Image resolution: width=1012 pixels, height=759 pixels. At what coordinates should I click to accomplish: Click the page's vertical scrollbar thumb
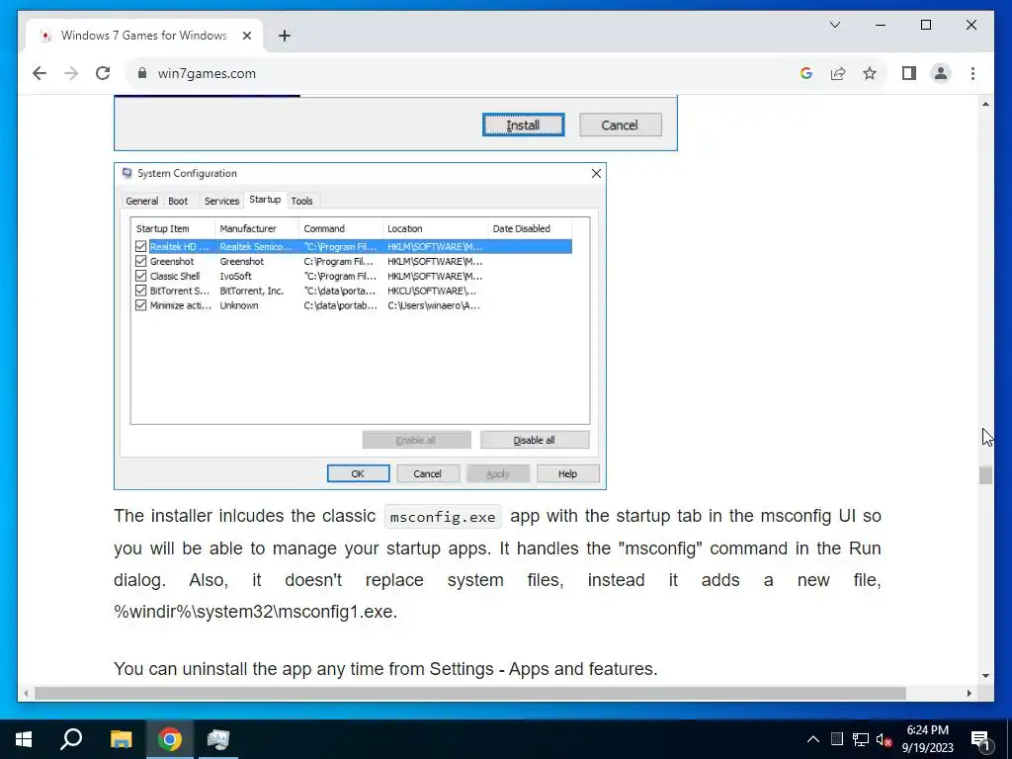tap(985, 475)
